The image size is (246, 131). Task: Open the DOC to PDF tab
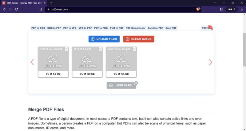[54, 28]
